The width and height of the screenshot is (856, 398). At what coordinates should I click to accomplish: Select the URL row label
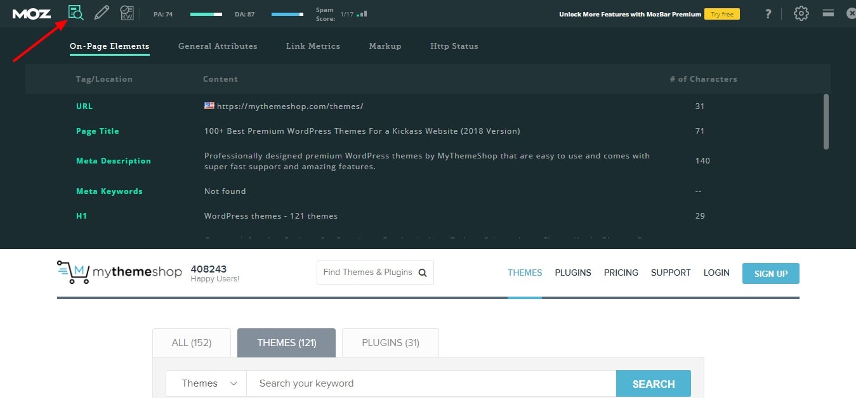[x=84, y=106]
